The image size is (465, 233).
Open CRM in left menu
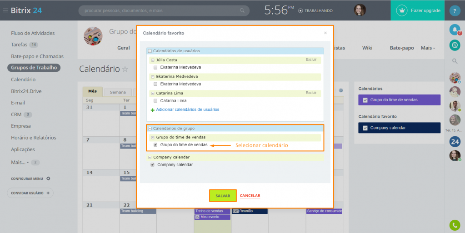click(16, 114)
